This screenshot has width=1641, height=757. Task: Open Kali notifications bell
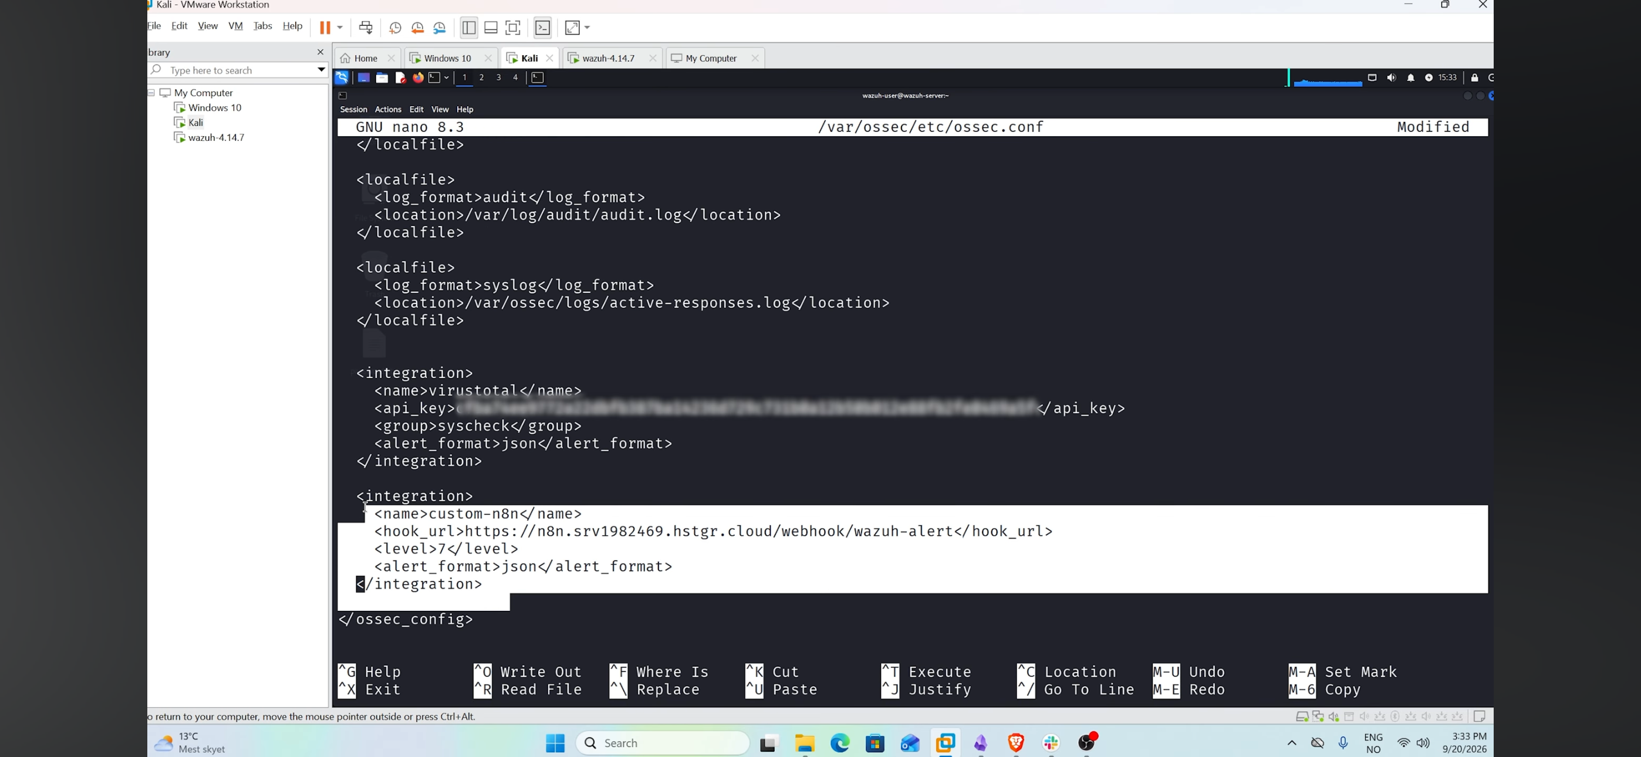(1411, 77)
